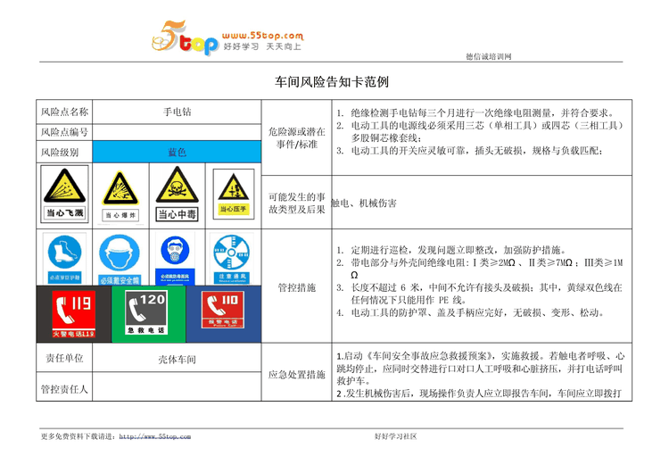The height and width of the screenshot is (473, 669).
Task: Click the 责任单位 label cell
Action: pyautogui.click(x=64, y=358)
